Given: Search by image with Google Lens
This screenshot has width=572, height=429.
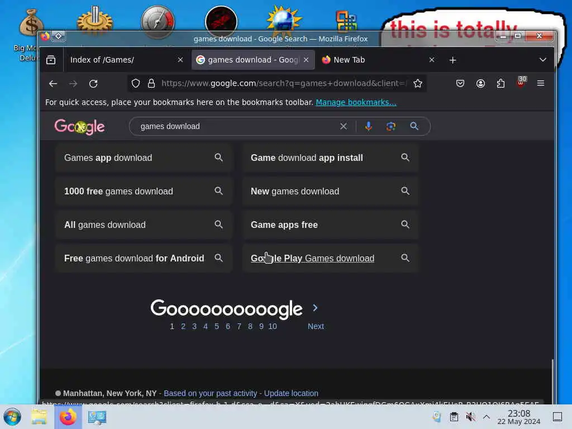Looking at the screenshot, I should pyautogui.click(x=390, y=126).
